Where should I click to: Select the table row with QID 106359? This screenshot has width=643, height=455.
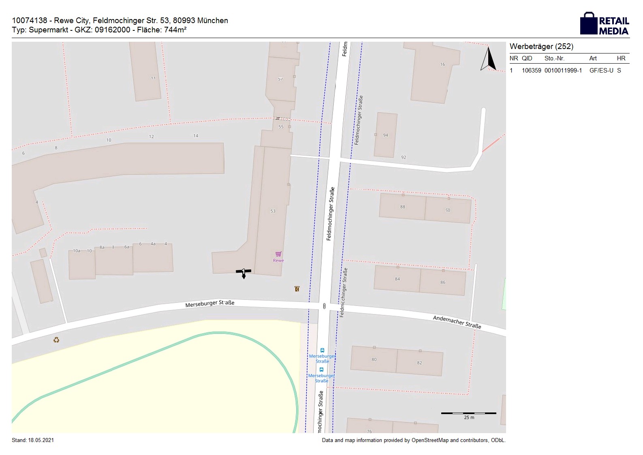coord(569,70)
